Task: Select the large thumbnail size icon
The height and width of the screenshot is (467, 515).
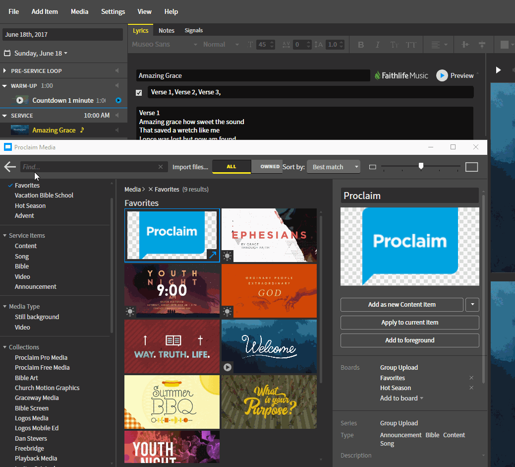Action: tap(472, 167)
